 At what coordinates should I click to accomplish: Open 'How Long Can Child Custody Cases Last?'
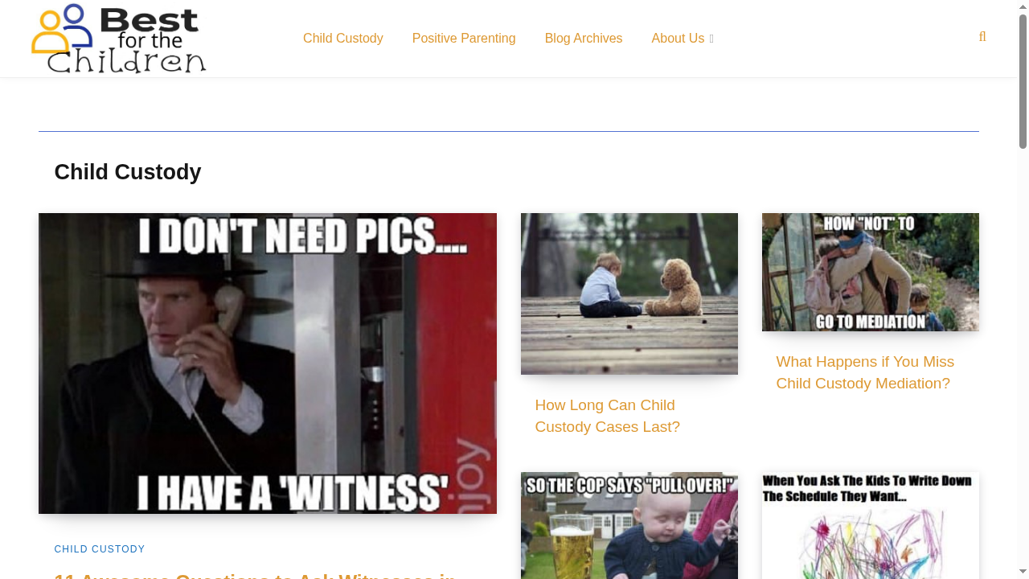(x=607, y=416)
